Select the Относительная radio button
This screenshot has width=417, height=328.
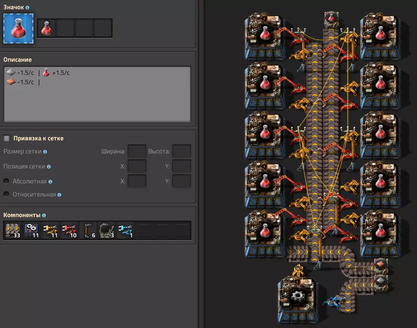[6, 194]
